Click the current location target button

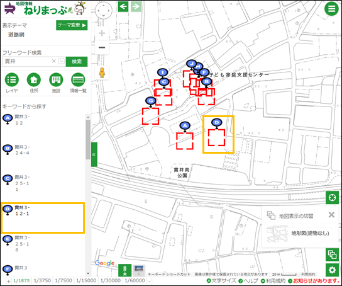point(332,198)
